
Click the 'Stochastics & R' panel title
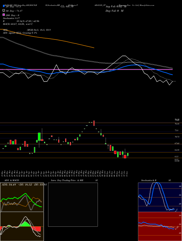pyautogui.click(x=149, y=180)
